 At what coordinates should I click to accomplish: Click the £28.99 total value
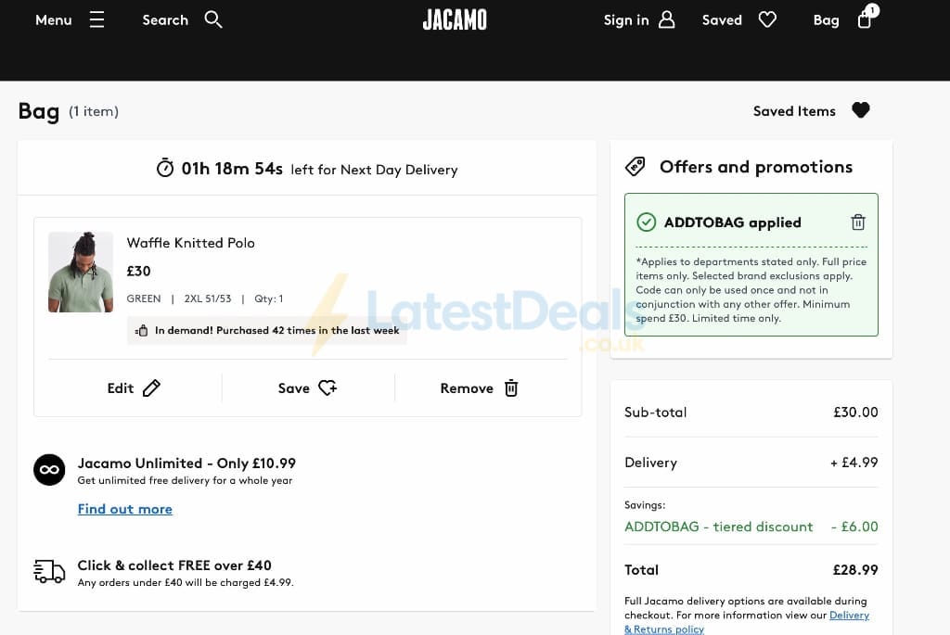pos(854,569)
